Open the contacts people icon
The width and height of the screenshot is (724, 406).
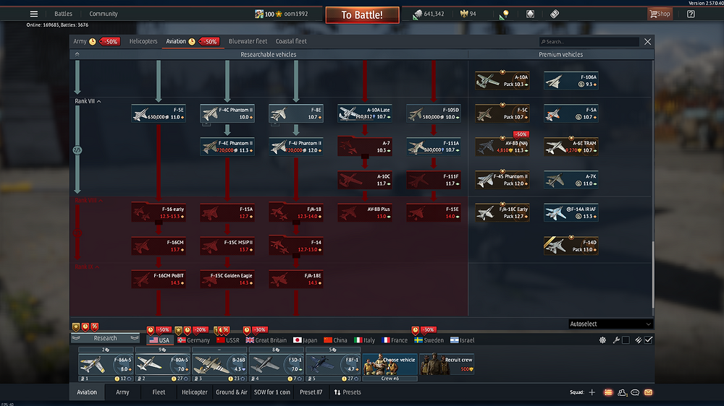tap(622, 392)
